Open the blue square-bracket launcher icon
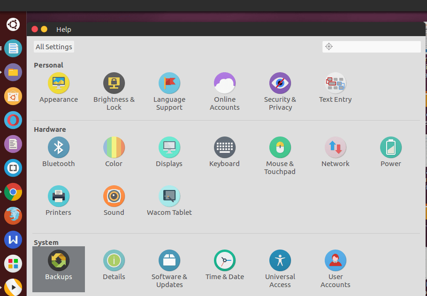Viewport: 427px width, 296px height. coord(13,168)
